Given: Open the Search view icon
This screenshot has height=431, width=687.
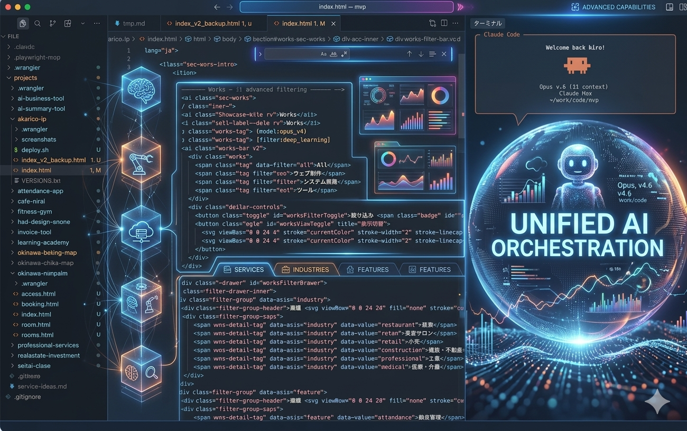Looking at the screenshot, I should click(x=38, y=23).
